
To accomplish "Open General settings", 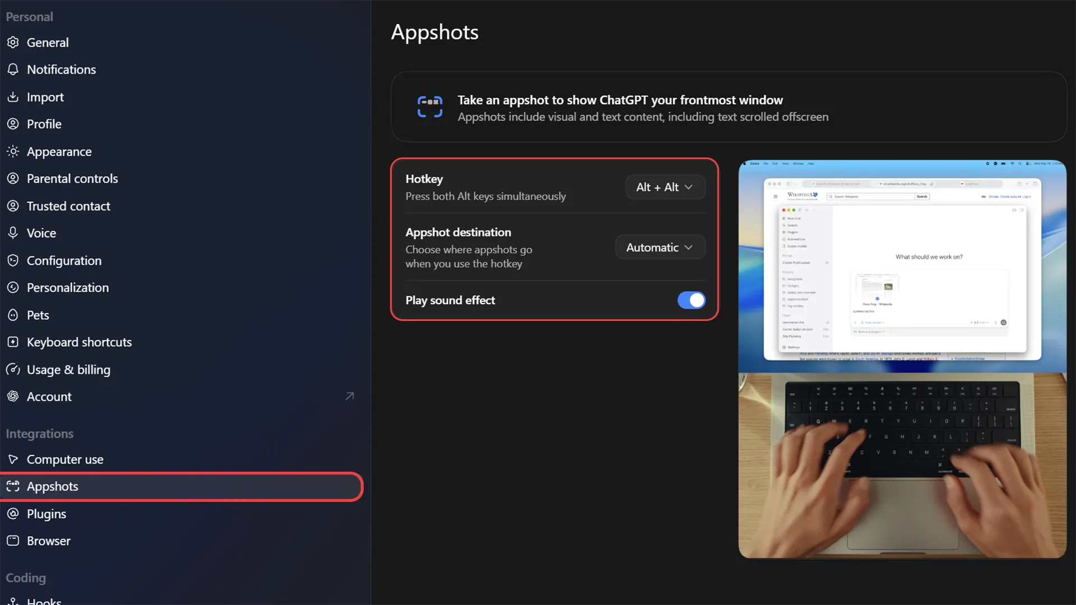I will point(182,43).
